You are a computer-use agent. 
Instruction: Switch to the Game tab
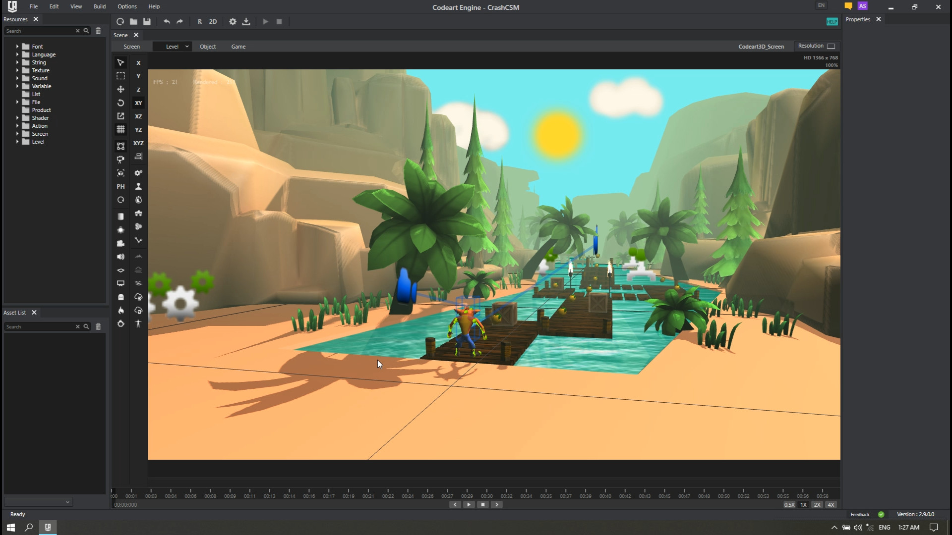click(x=238, y=47)
